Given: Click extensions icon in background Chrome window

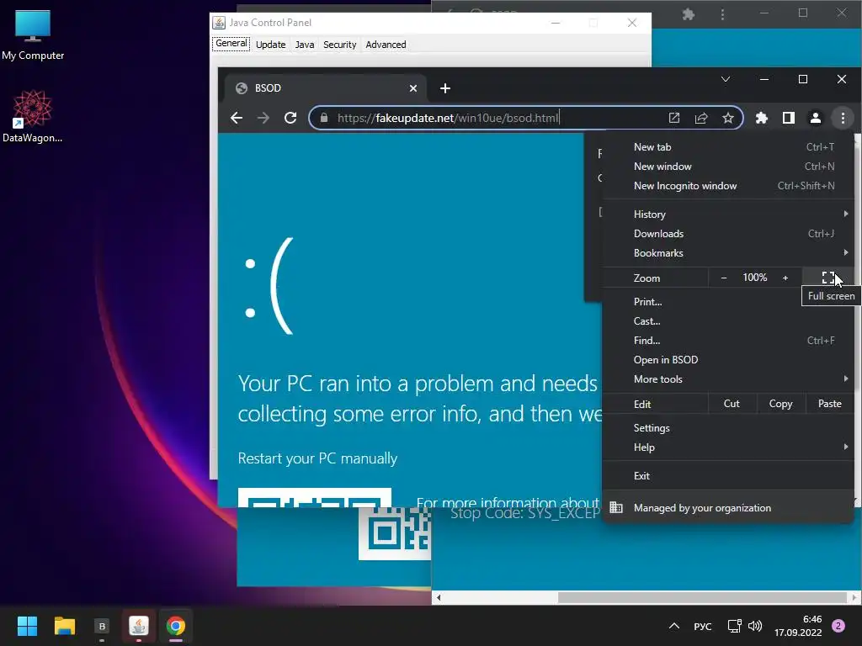Looking at the screenshot, I should click(x=689, y=14).
